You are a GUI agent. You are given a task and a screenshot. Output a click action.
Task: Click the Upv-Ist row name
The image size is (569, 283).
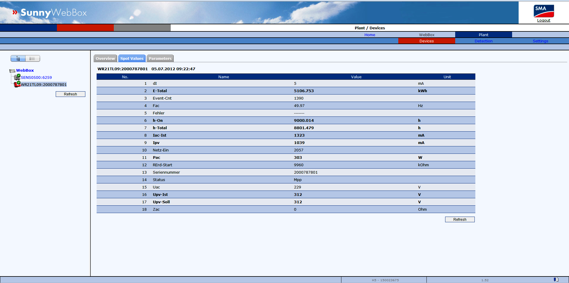pyautogui.click(x=160, y=195)
